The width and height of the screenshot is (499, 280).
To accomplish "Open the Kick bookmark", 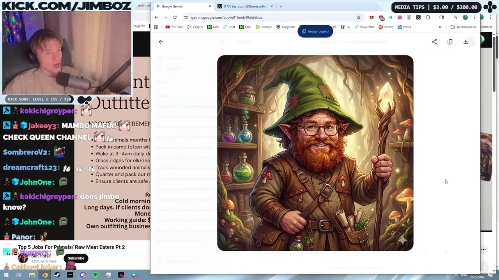I will point(213,27).
